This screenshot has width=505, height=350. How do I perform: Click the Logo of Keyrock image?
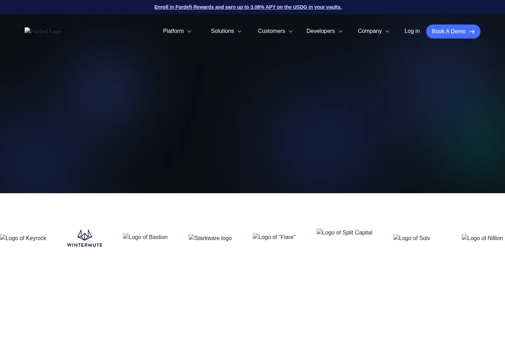click(23, 238)
